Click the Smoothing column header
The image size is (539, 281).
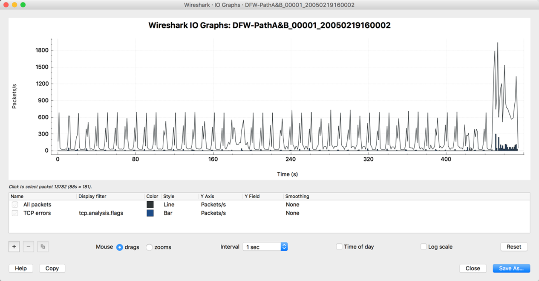coord(297,197)
